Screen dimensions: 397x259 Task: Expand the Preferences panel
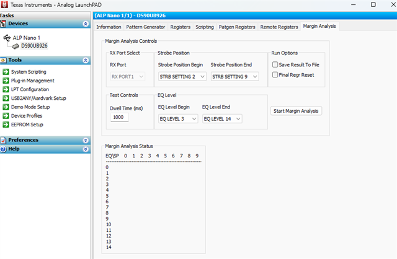click(x=86, y=140)
